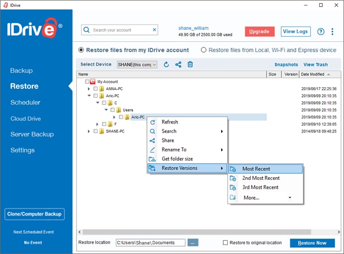Expand the ANNA-PC tree node
Image resolution: width=344 pixels, height=254 pixels.
[88, 89]
